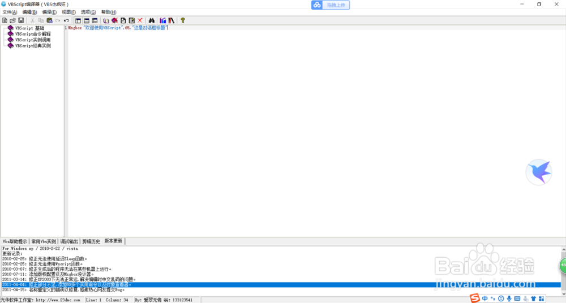This screenshot has height=303, width=566.
Task: Open the IME emoji smiley icon
Action: click(501, 298)
